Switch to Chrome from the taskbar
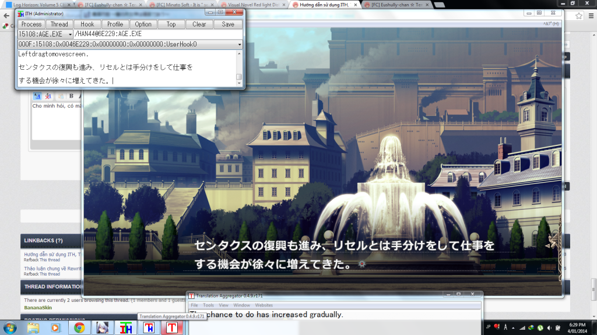Viewport: 597px width, 335px height. 79,328
